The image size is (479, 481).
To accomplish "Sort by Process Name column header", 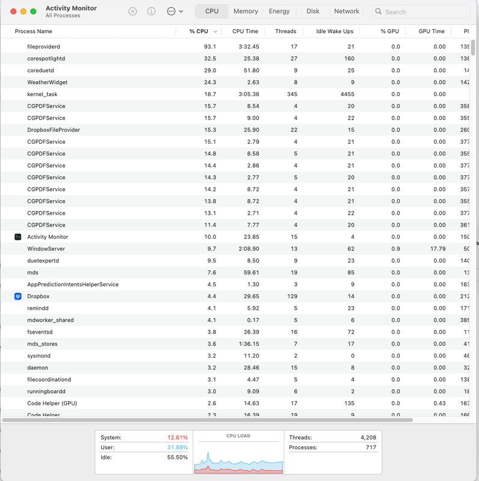I will [x=34, y=31].
